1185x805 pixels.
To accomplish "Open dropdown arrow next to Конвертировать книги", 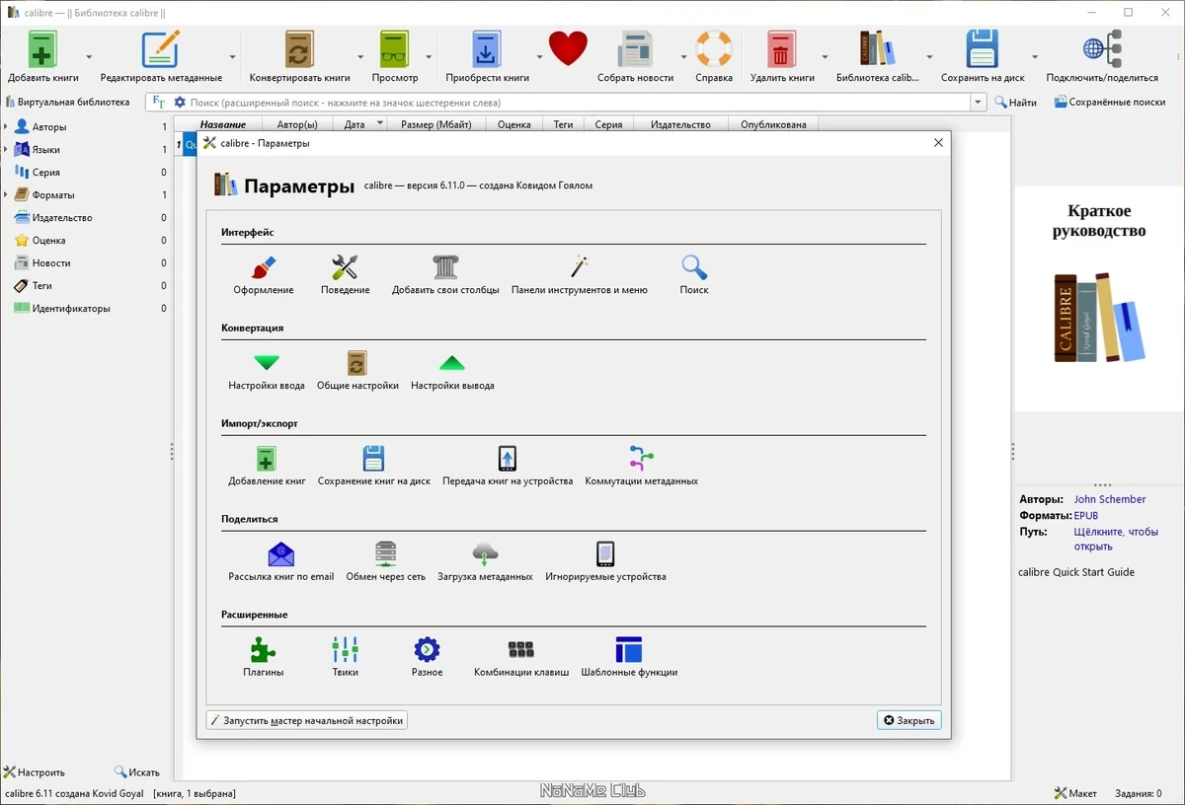I will pos(361,57).
